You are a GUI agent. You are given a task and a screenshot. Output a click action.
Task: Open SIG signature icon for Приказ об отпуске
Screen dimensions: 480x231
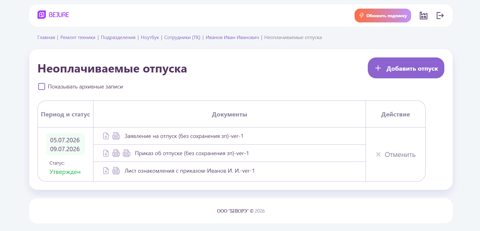coord(116,153)
